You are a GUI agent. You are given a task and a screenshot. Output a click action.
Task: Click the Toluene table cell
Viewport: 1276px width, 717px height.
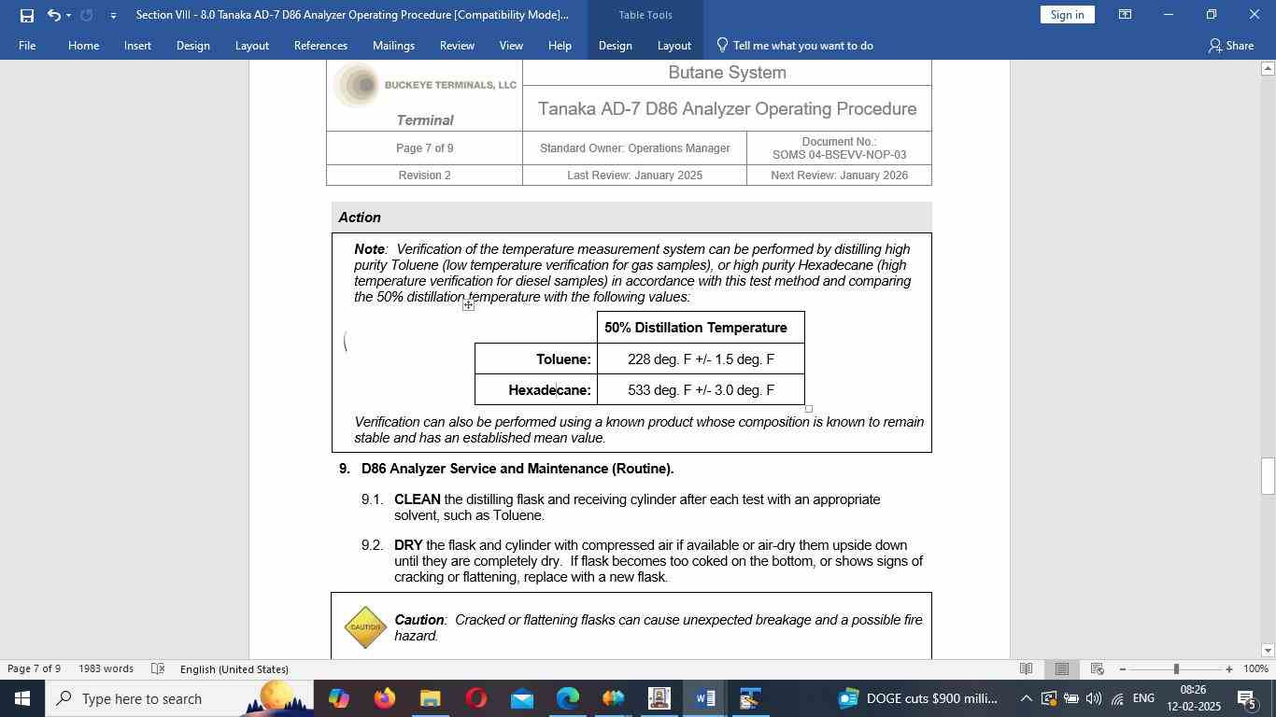(536, 359)
